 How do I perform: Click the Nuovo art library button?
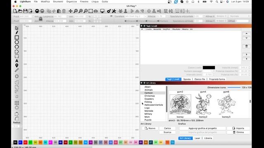tap(150, 128)
